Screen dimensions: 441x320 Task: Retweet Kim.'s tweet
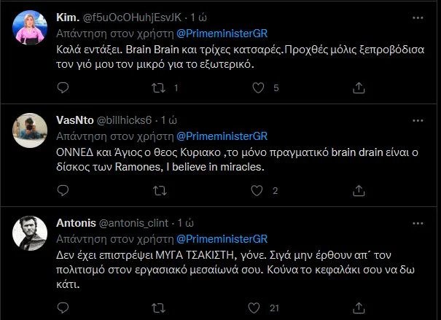(x=156, y=87)
